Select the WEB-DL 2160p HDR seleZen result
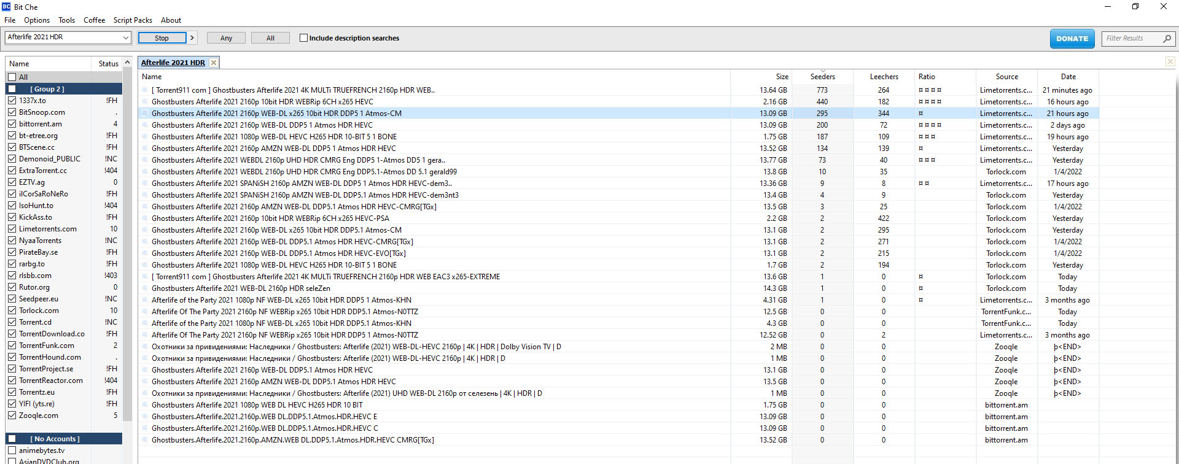Screen dimensions: 1179x464 coord(618,288)
